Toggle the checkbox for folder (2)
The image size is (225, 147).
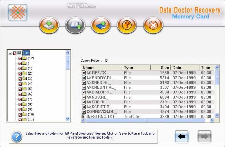click(x=20, y=74)
